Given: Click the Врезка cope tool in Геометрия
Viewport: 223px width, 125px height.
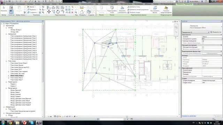Looking at the screenshot, I should (x=31, y=7).
